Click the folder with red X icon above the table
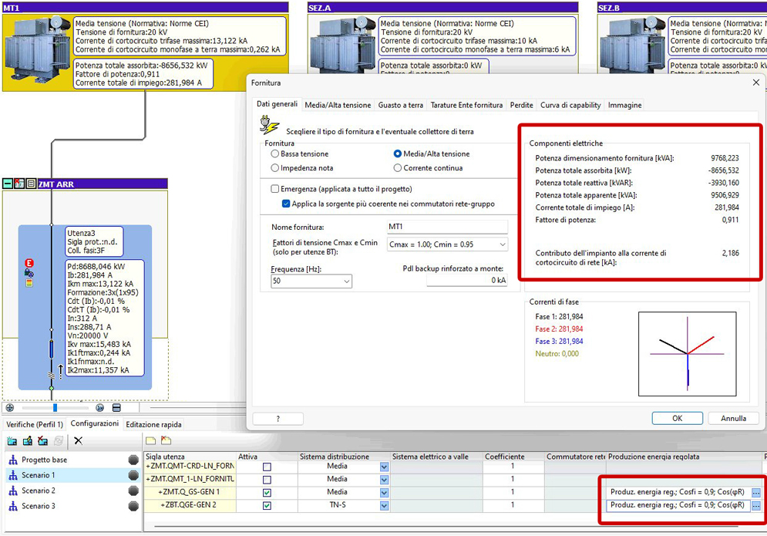This screenshot has width=767, height=536. [x=167, y=440]
